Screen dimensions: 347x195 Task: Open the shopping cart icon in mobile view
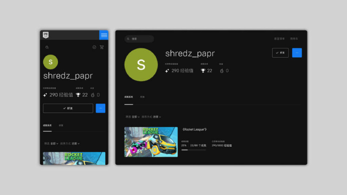click(102, 47)
